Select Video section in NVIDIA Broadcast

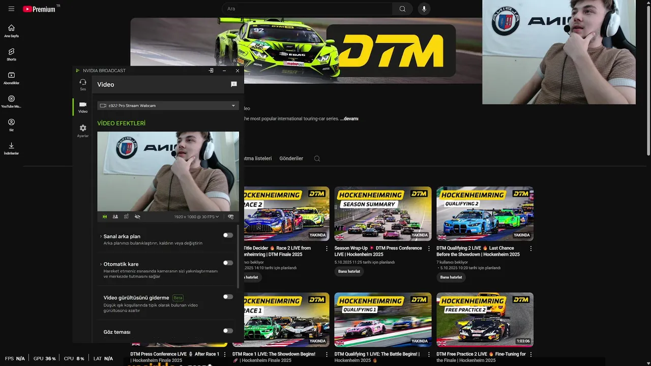[83, 107]
